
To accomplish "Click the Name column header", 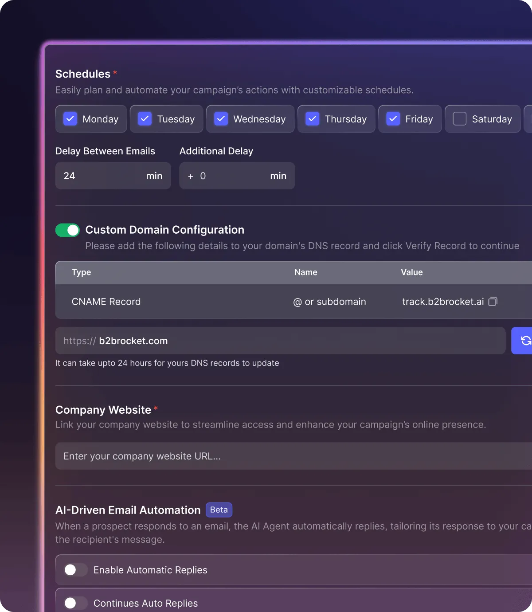I will click(x=306, y=272).
